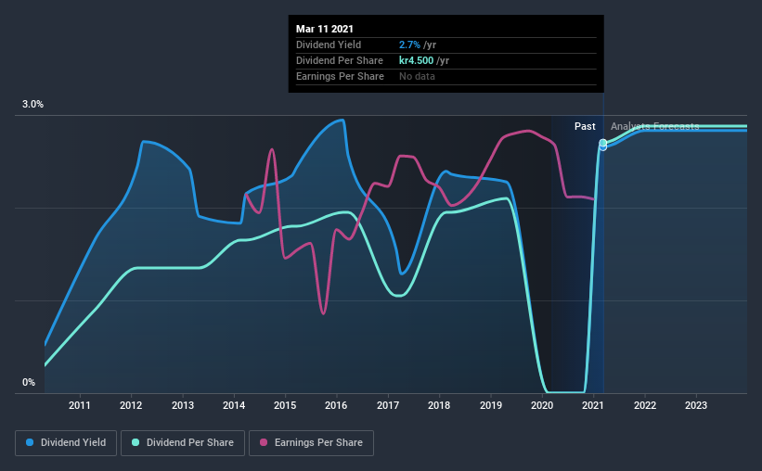Click the 2016 x-axis label
Viewport: 762px width, 471px height.
tap(336, 405)
